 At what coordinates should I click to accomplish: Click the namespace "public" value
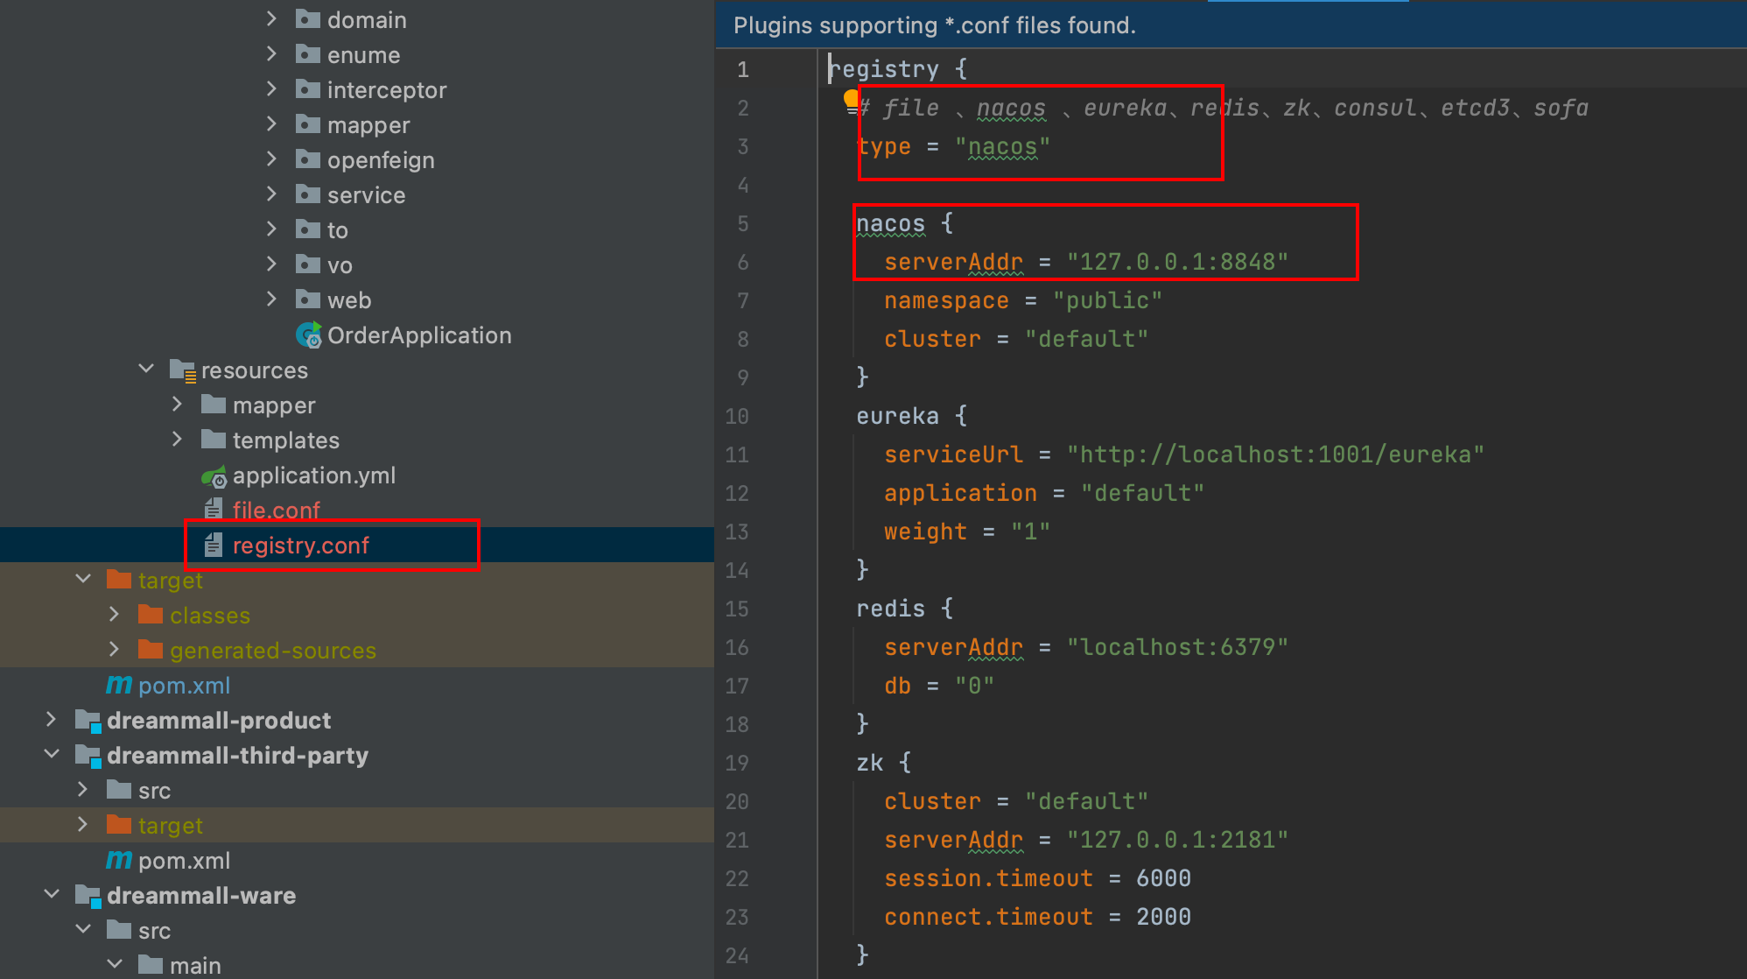1107,300
